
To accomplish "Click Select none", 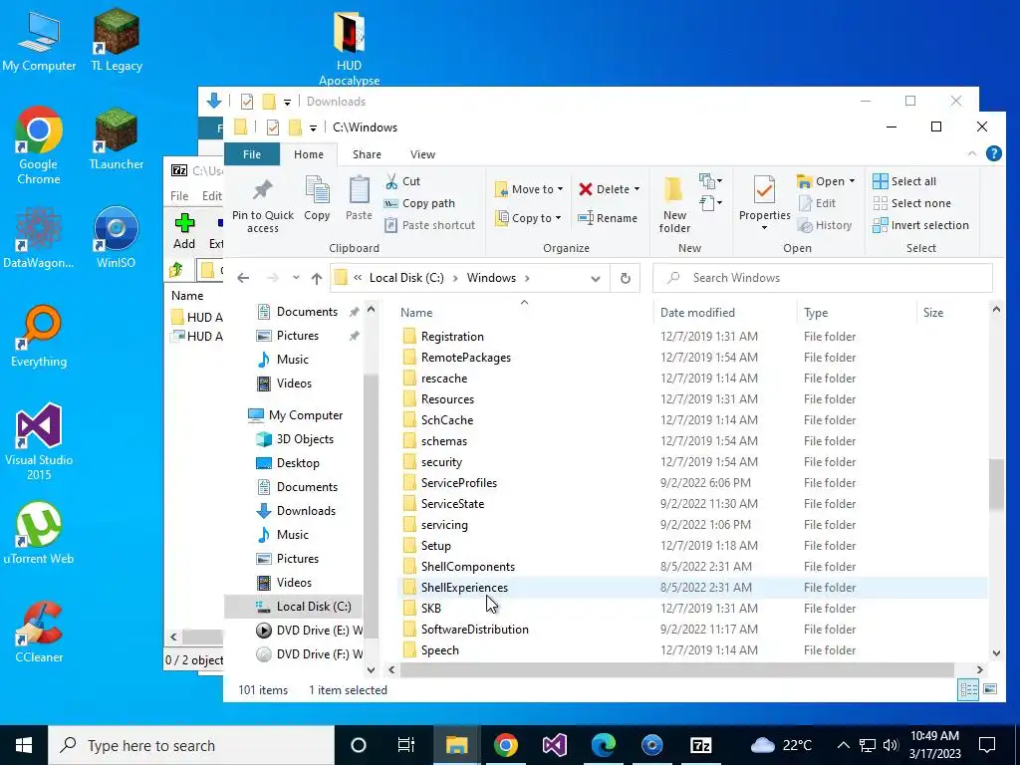I will pos(911,203).
